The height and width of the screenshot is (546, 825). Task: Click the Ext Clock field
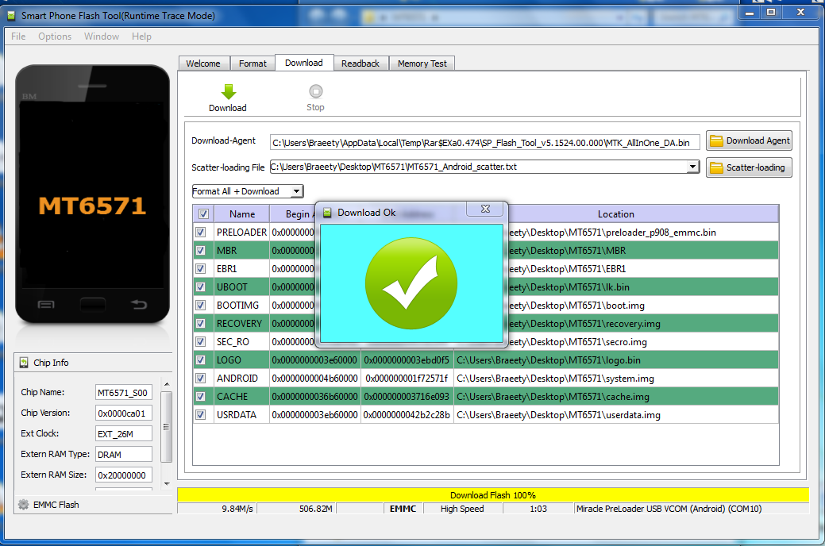[124, 433]
